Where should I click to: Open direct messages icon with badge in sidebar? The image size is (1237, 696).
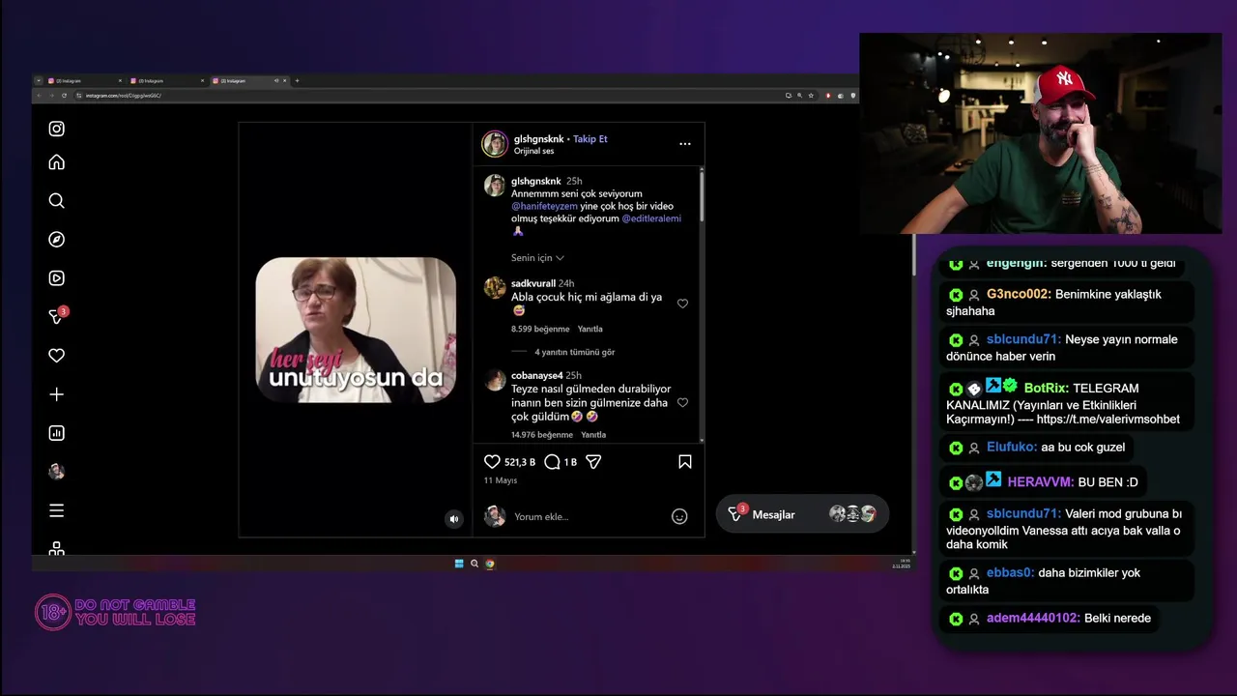[x=58, y=316]
